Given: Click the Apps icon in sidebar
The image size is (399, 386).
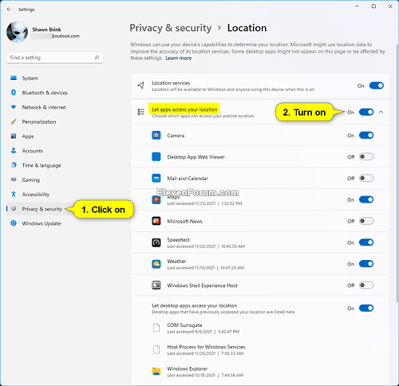Looking at the screenshot, I should click(14, 136).
